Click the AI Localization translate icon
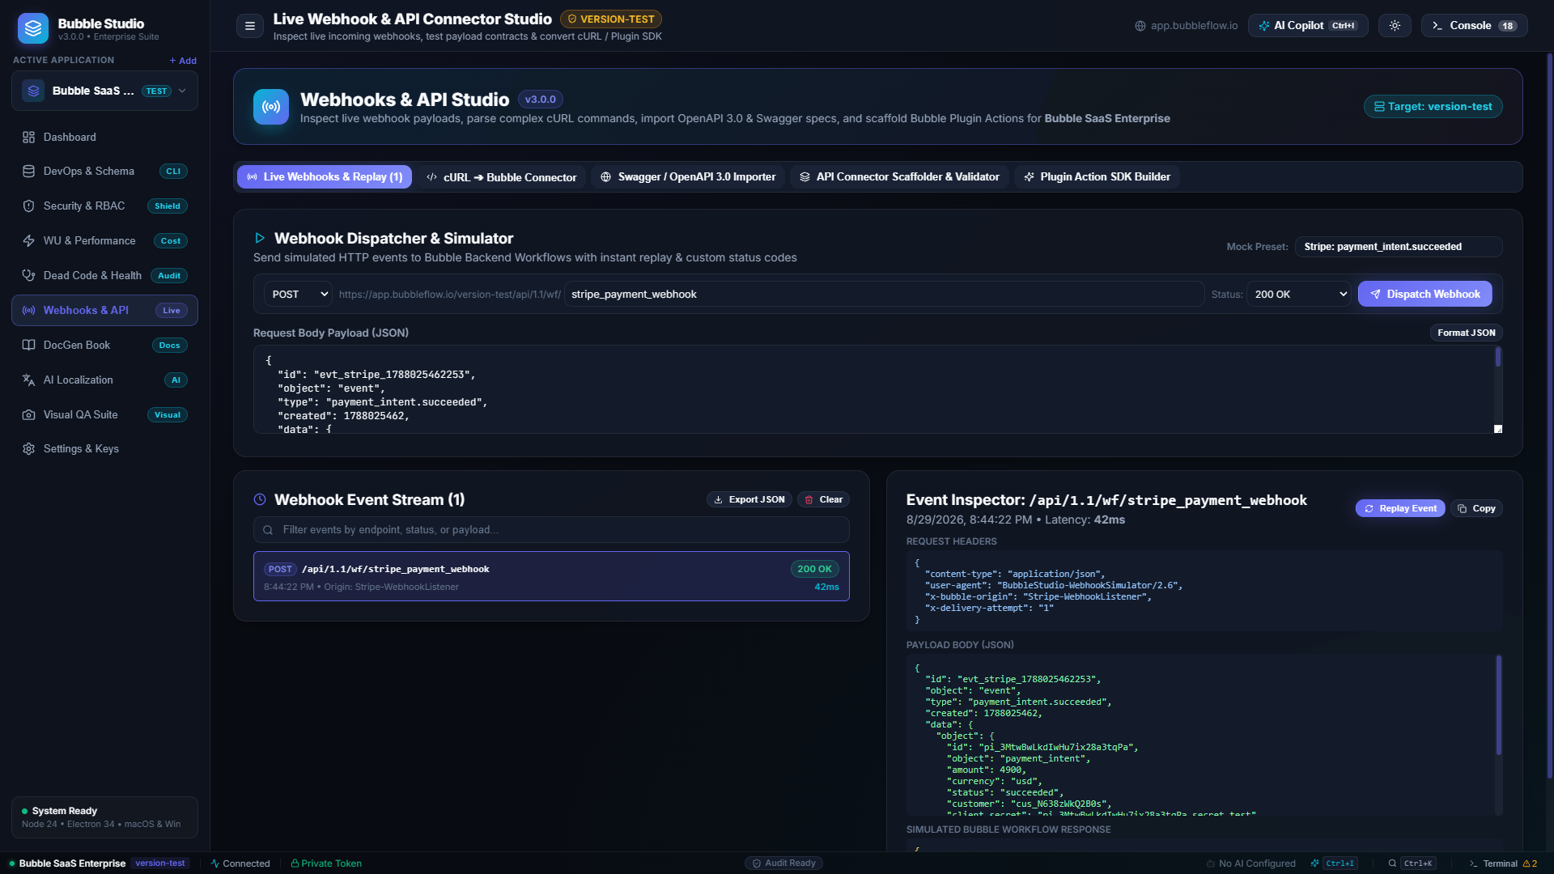 click(28, 380)
